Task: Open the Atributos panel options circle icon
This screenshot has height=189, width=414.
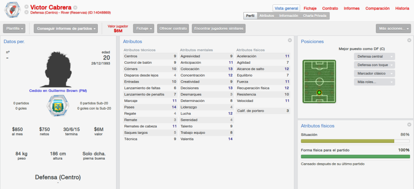Action: (289, 40)
